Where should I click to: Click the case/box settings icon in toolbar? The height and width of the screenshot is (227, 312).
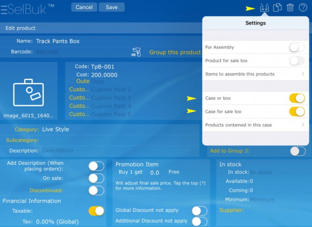(264, 8)
